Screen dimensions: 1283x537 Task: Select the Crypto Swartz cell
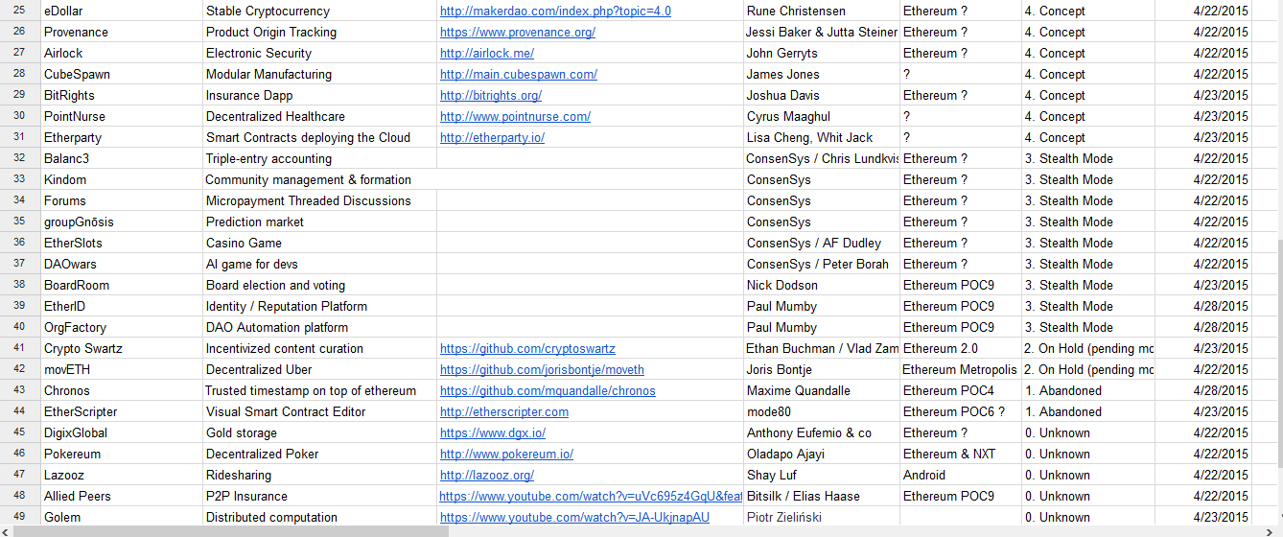(122, 349)
